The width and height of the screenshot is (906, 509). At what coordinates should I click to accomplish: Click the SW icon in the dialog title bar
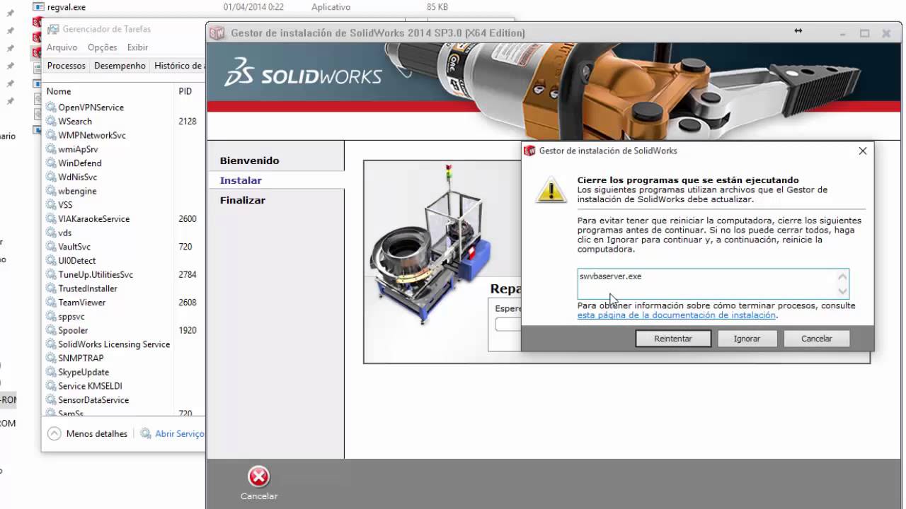pos(529,151)
